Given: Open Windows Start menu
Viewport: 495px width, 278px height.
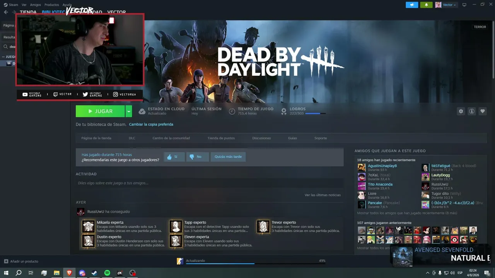Looking at the screenshot, I should [6, 273].
